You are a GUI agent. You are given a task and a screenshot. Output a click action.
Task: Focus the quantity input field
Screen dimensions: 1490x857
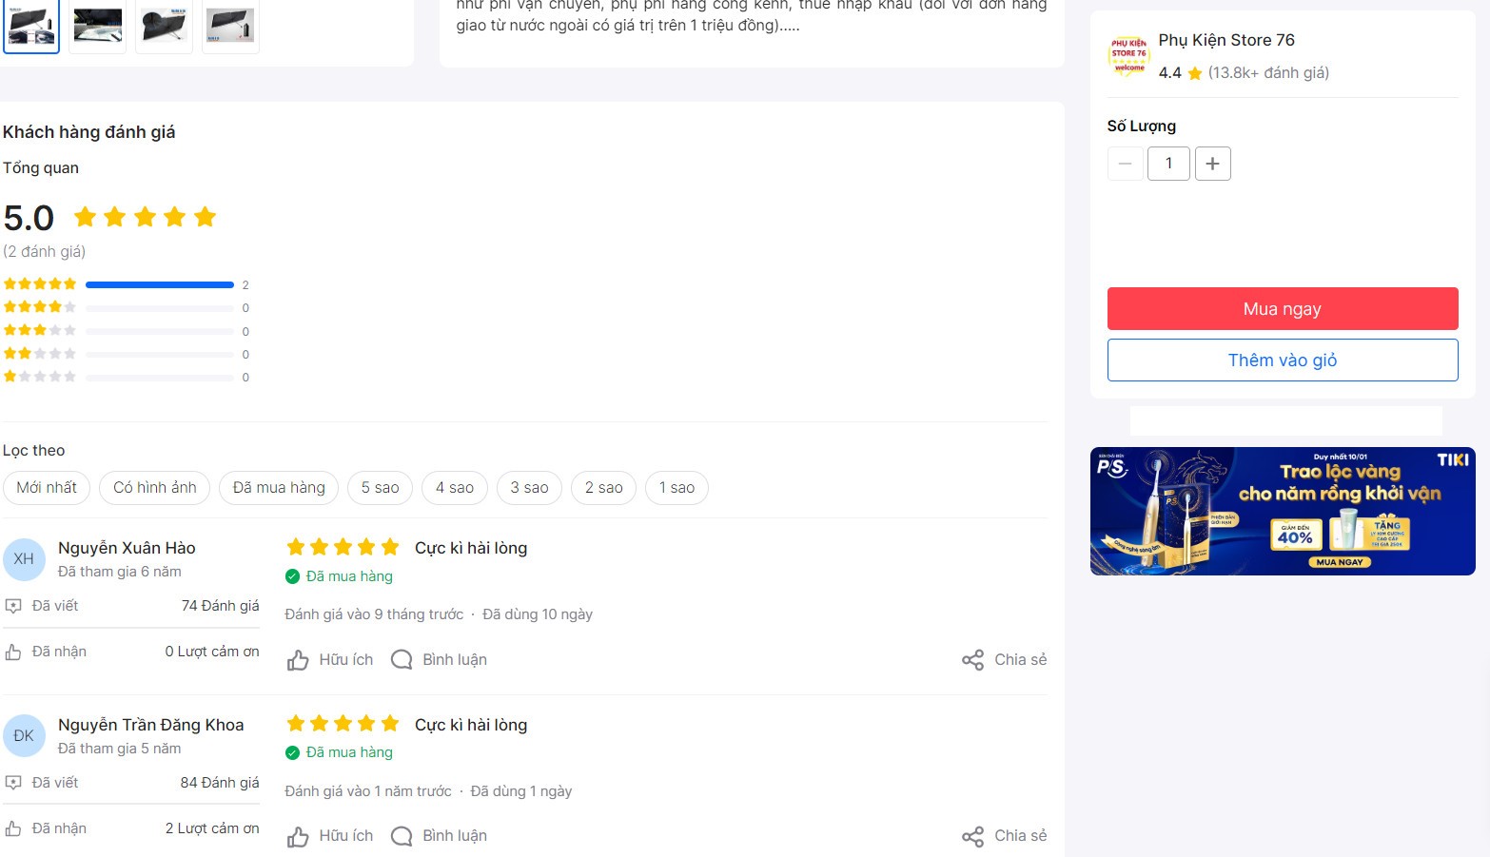tap(1168, 164)
